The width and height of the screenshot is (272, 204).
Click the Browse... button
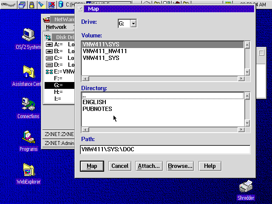pos(180,166)
